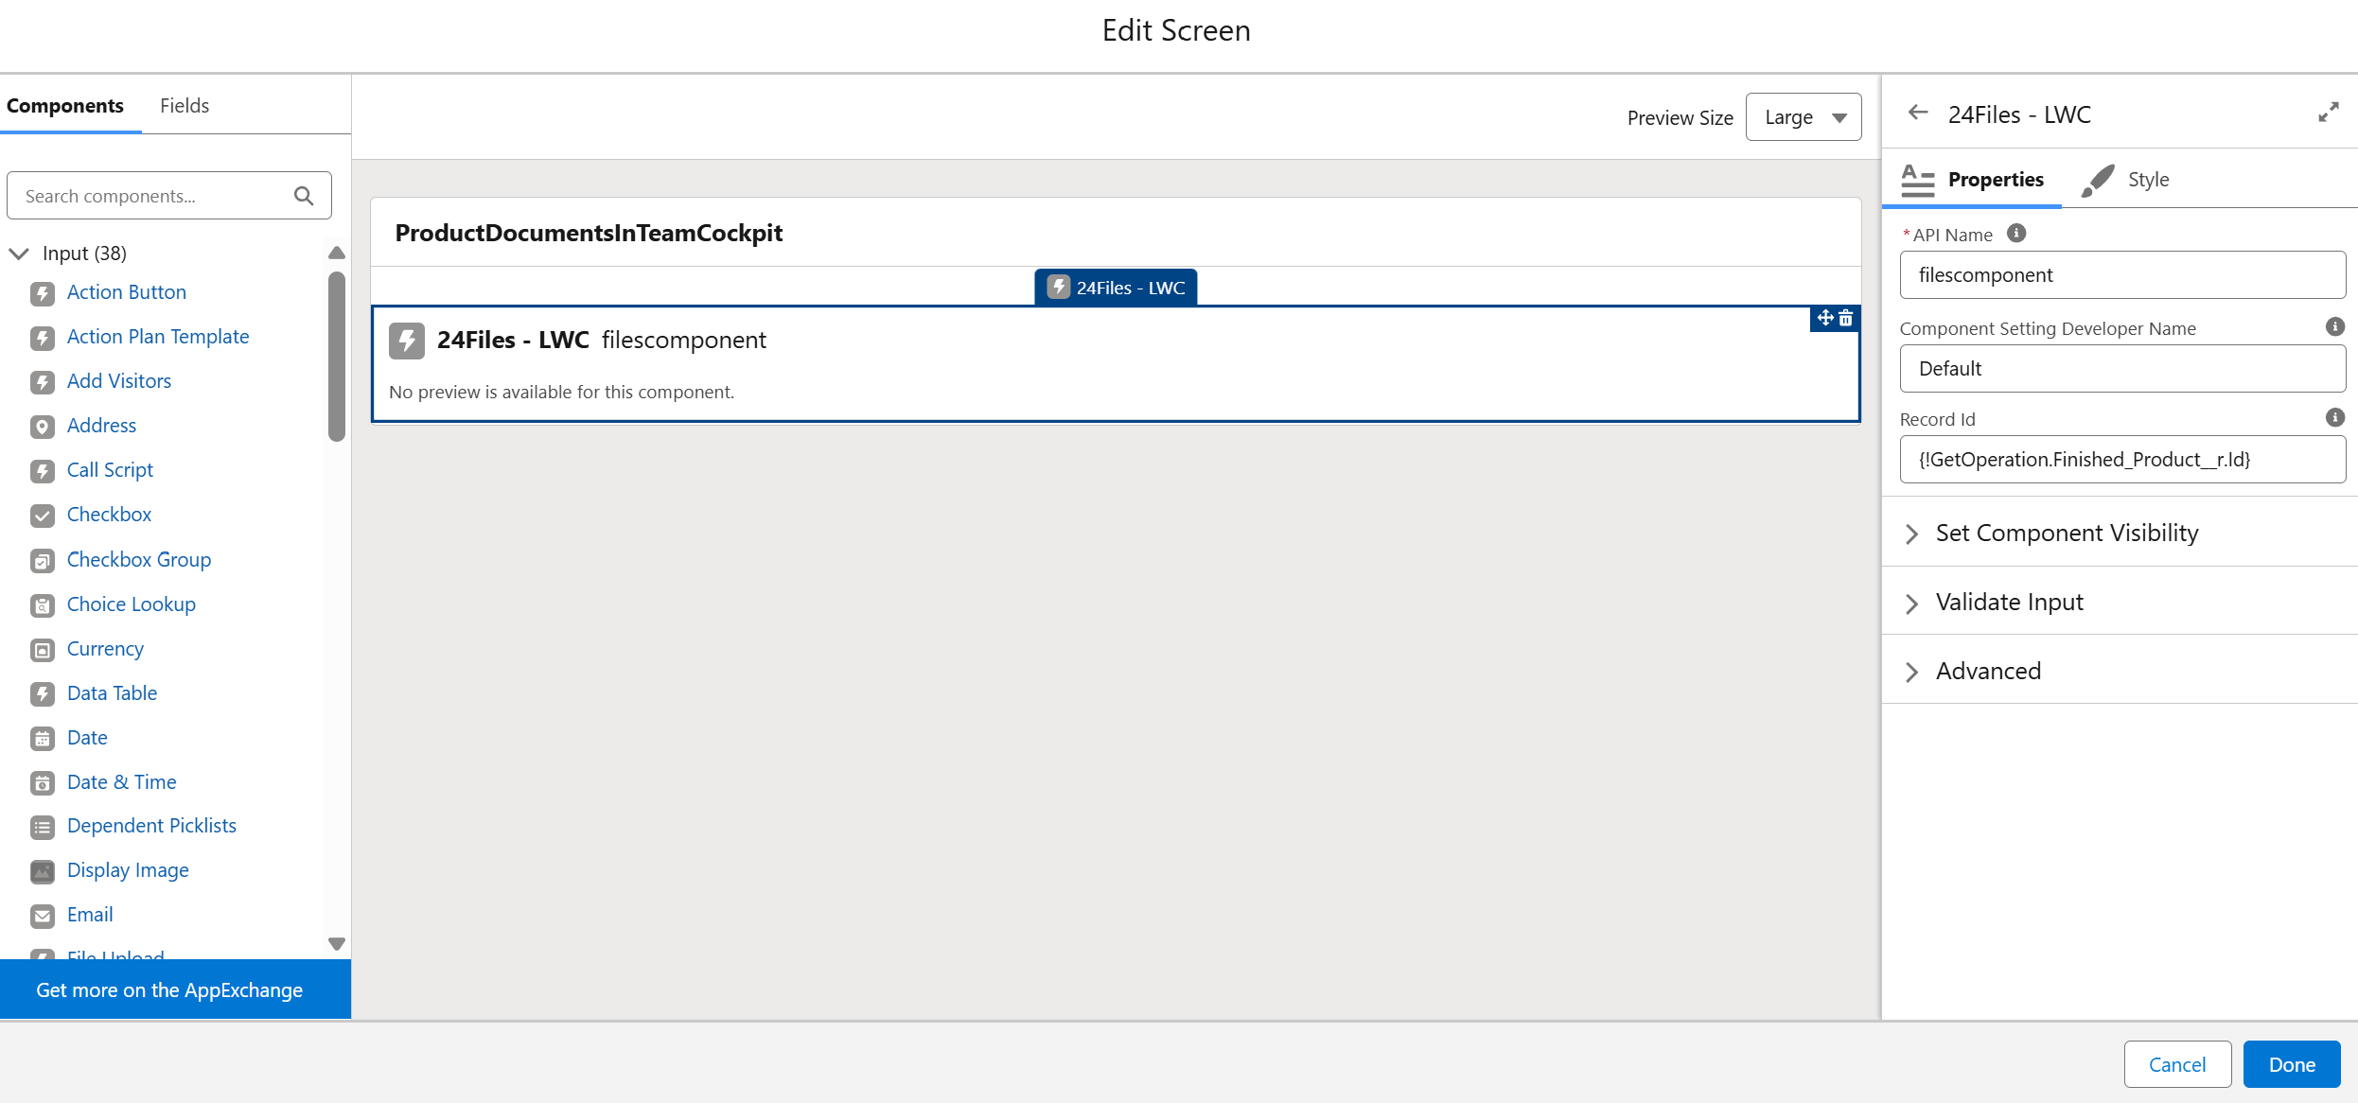Show info for Component Setting Developer Name
2358x1103 pixels.
[x=2335, y=326]
